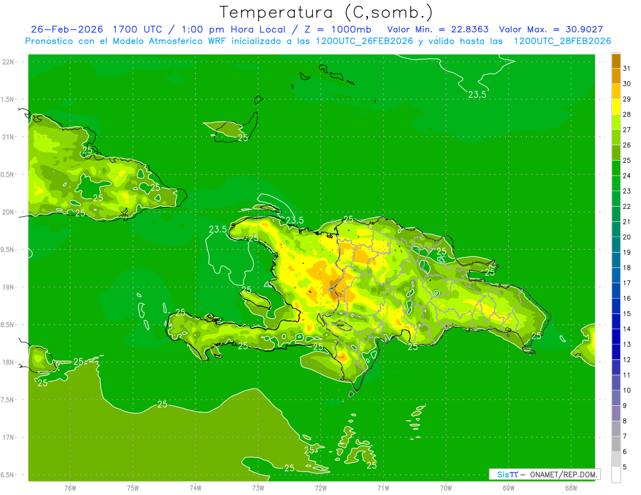
Task: Click the legend swatch between 25 and 26
Action: coord(616,153)
